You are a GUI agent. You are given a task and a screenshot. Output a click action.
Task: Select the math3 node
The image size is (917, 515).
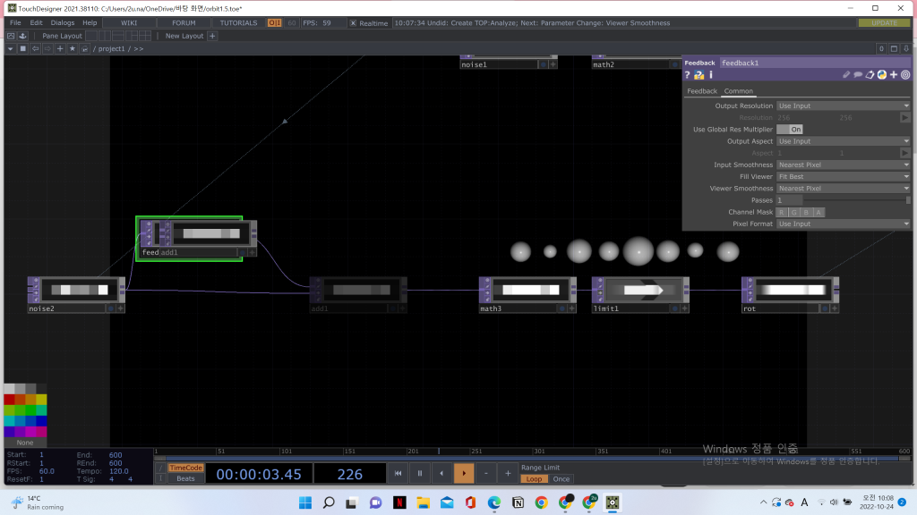[527, 295]
